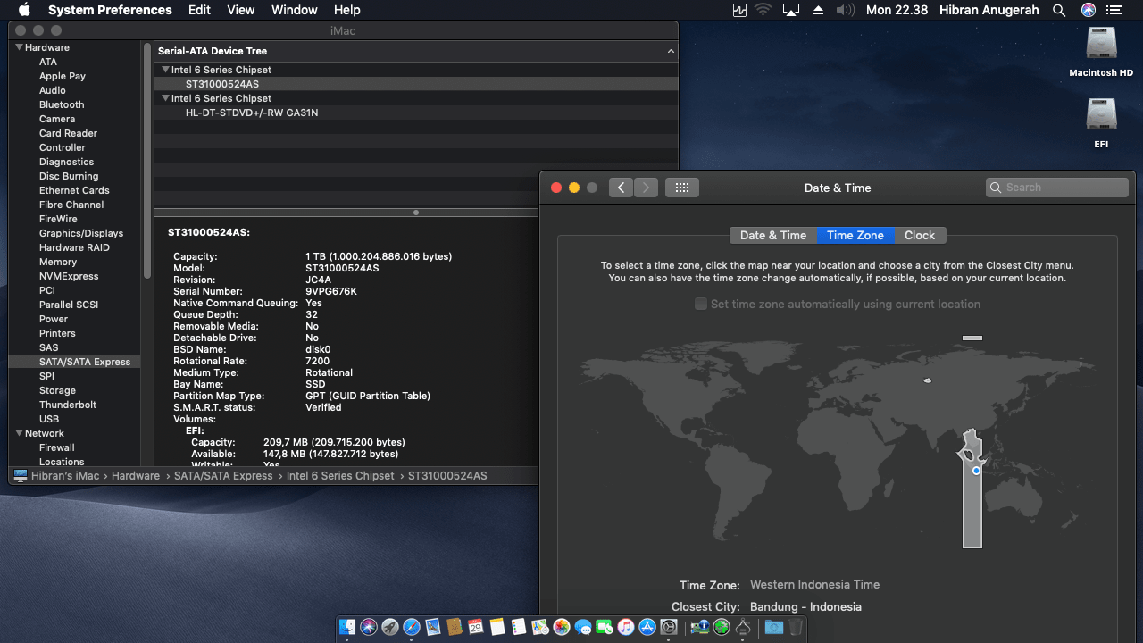Open the System Preferences menu
The width and height of the screenshot is (1143, 643).
[x=110, y=10]
